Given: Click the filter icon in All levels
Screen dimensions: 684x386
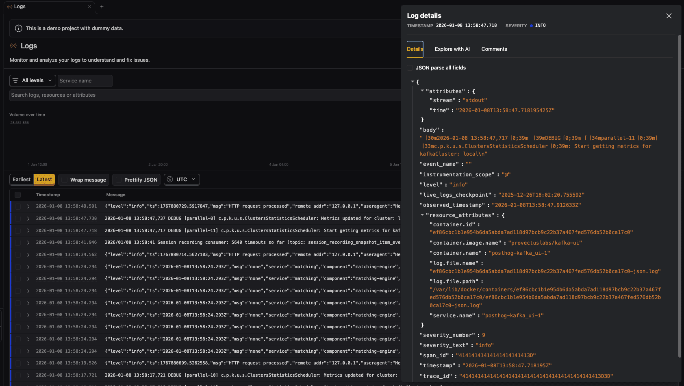Looking at the screenshot, I should coord(15,80).
